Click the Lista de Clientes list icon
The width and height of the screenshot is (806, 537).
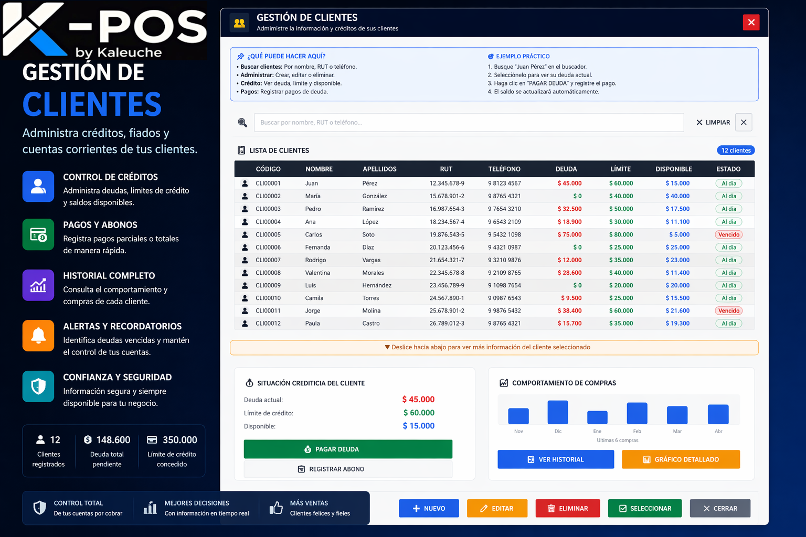[x=241, y=151]
